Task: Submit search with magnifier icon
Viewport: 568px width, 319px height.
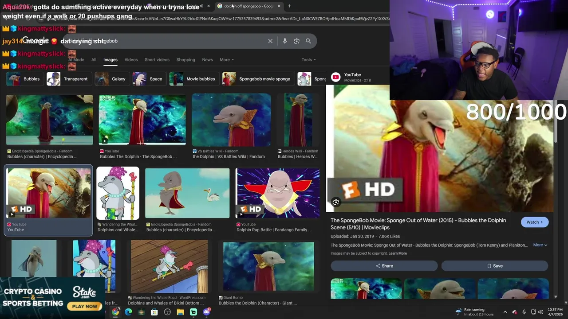Action: tap(308, 41)
